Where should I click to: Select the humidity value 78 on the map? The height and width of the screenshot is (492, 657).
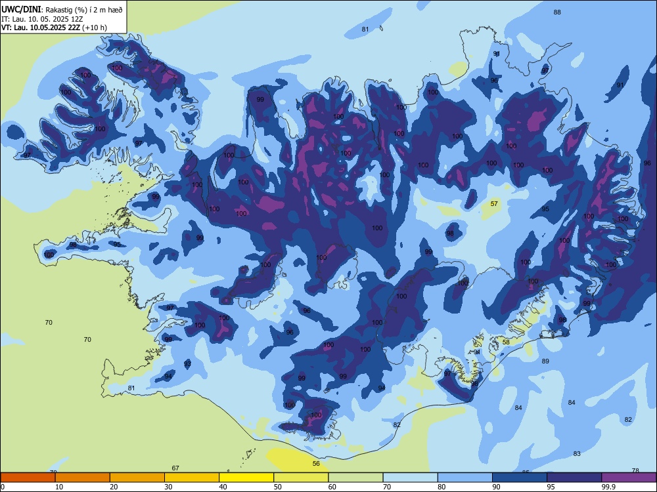[635, 470]
